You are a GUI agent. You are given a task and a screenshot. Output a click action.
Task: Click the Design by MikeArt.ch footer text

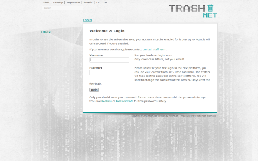point(169,116)
